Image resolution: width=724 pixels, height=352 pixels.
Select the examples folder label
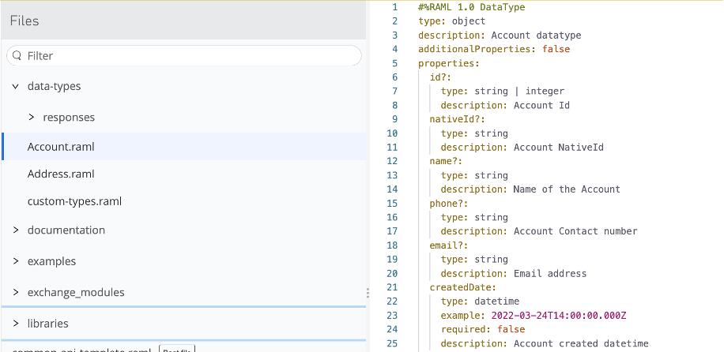point(51,261)
